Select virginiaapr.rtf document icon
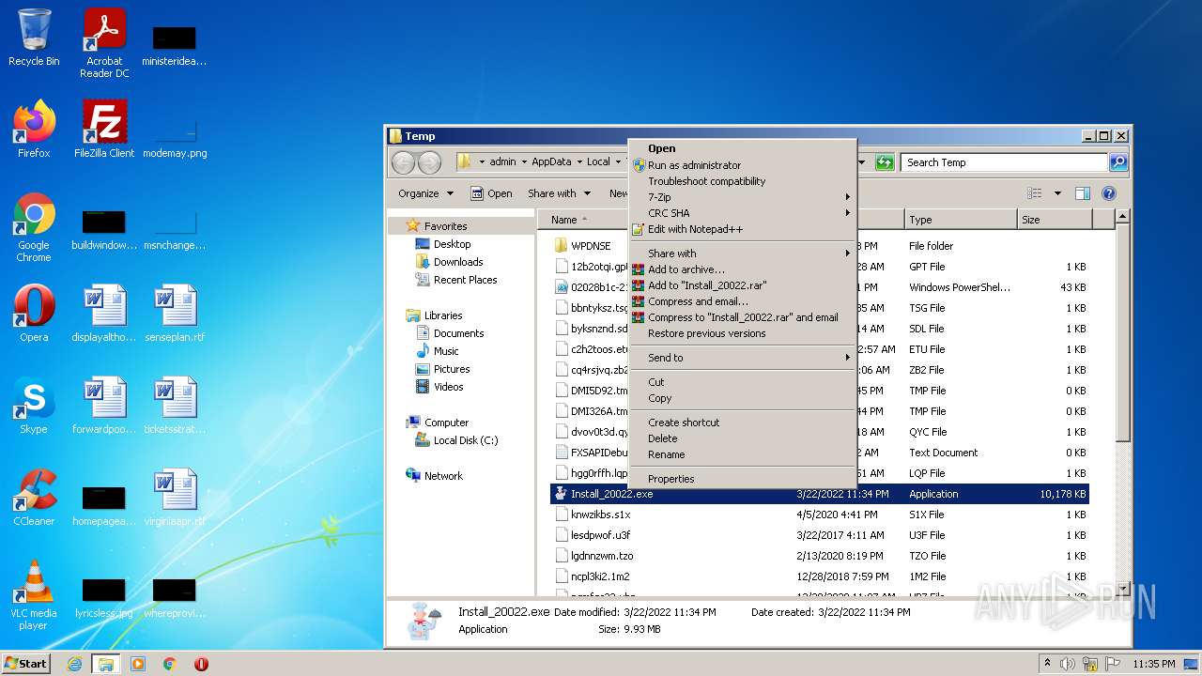Image resolution: width=1202 pixels, height=676 pixels. point(175,498)
